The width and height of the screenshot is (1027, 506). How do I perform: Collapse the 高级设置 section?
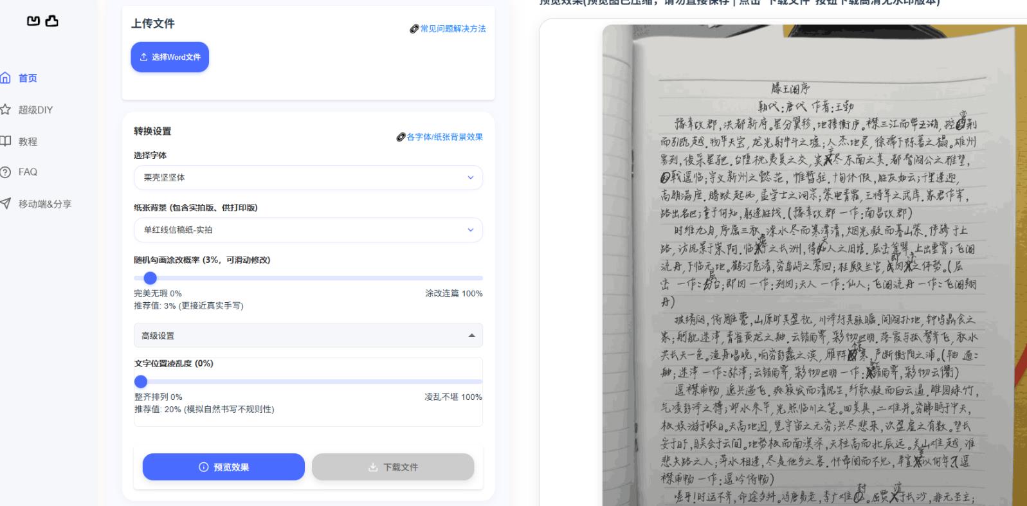pos(308,336)
